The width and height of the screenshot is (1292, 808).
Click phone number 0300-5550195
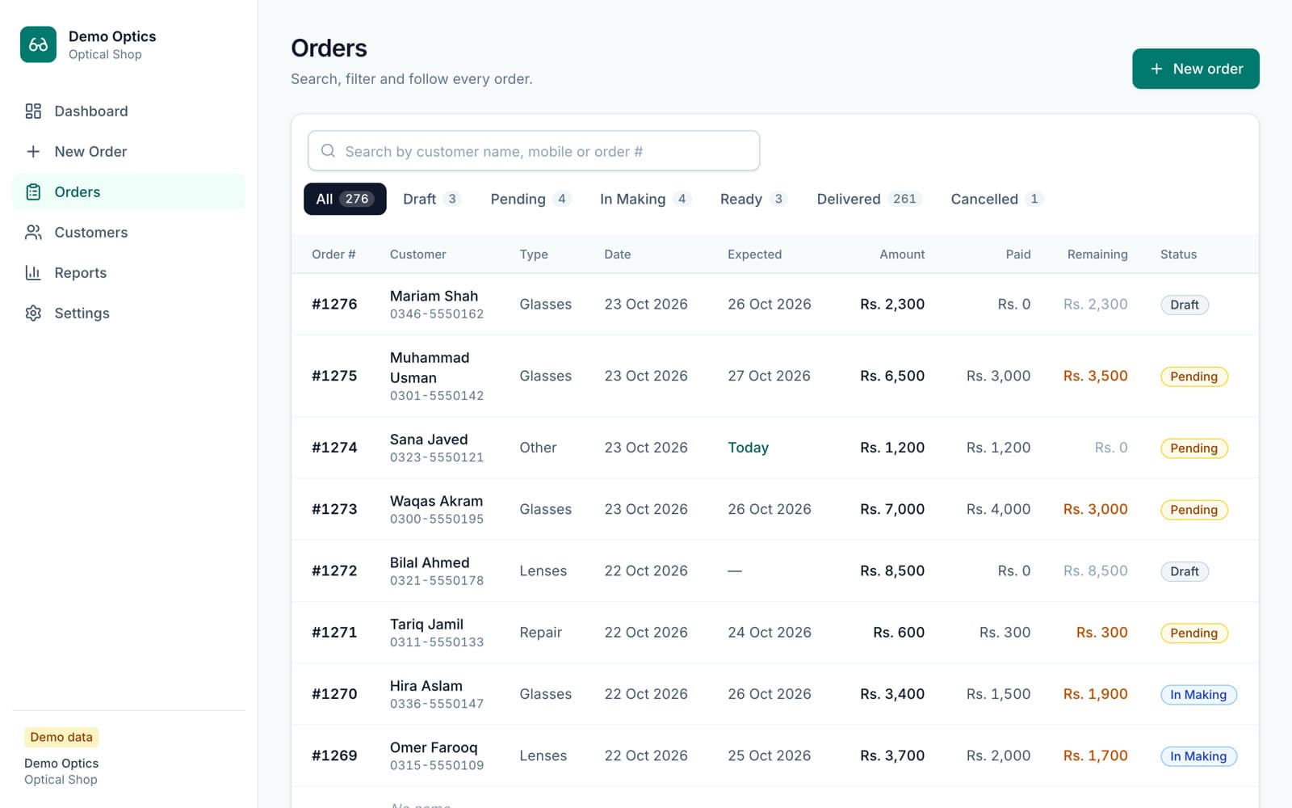pos(437,519)
